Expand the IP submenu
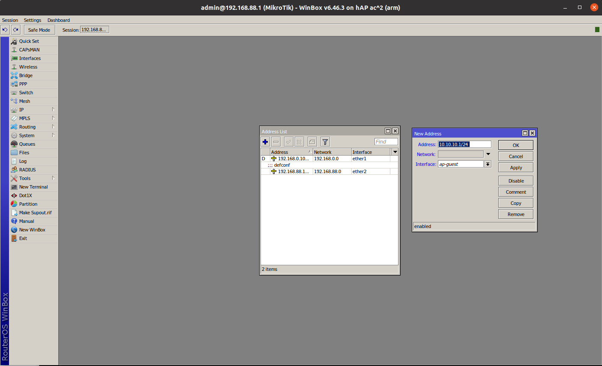This screenshot has width=602, height=366. tap(33, 110)
